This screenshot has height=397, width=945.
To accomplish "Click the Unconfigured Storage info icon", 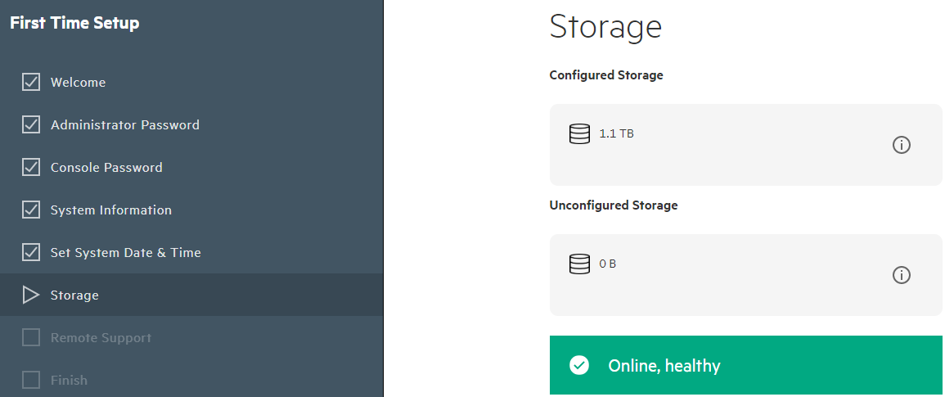I will coord(901,275).
